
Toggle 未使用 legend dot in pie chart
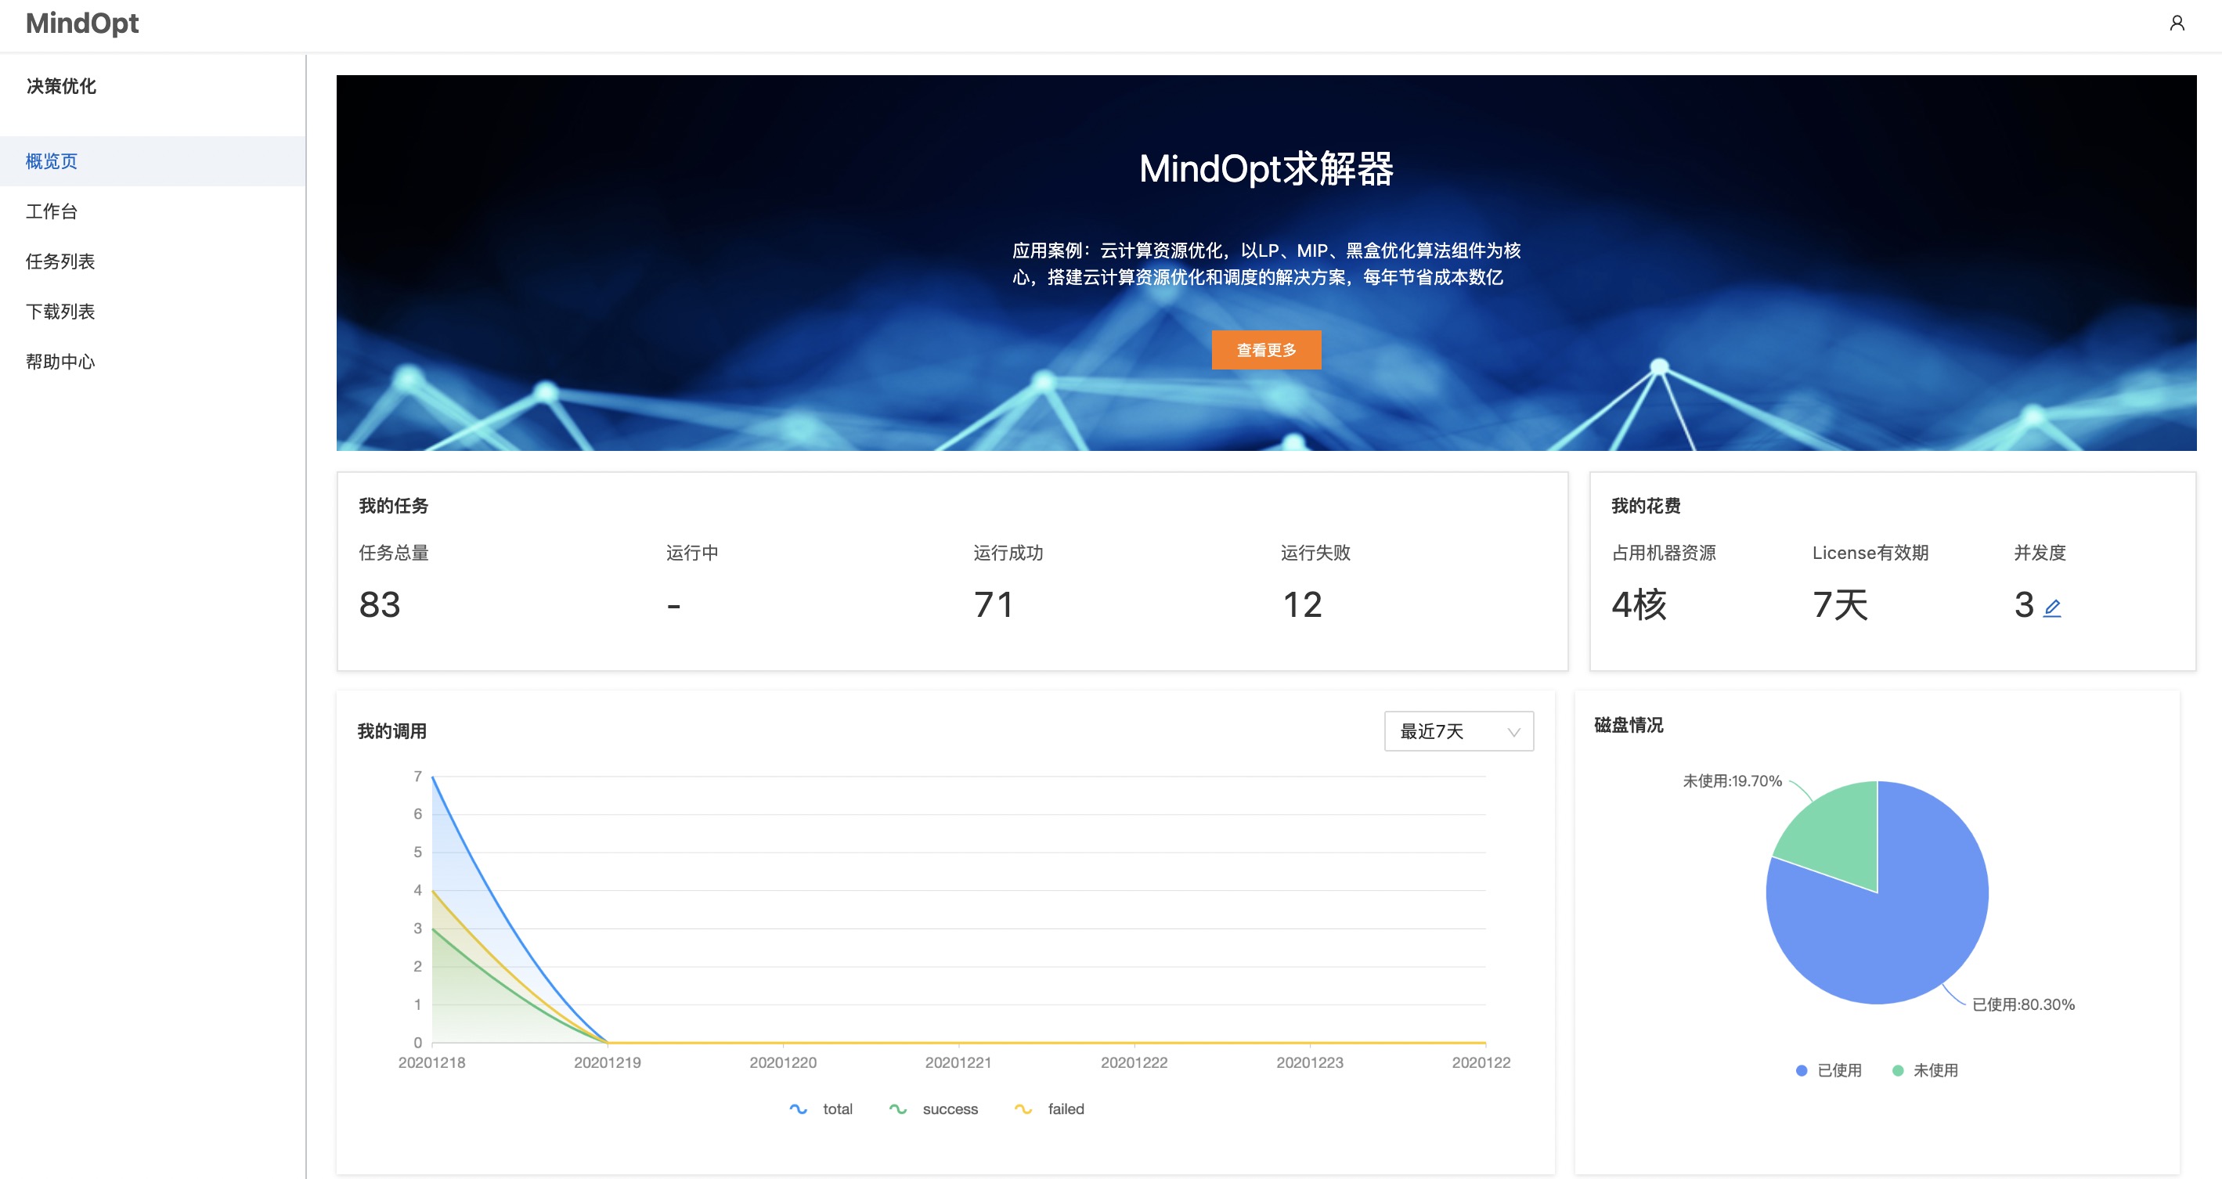(1897, 1070)
